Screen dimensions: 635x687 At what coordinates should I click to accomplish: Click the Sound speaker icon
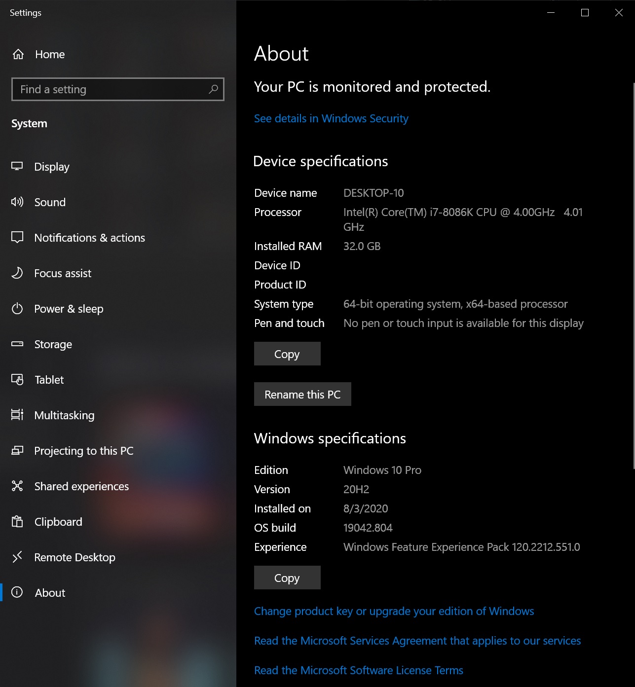(x=17, y=202)
